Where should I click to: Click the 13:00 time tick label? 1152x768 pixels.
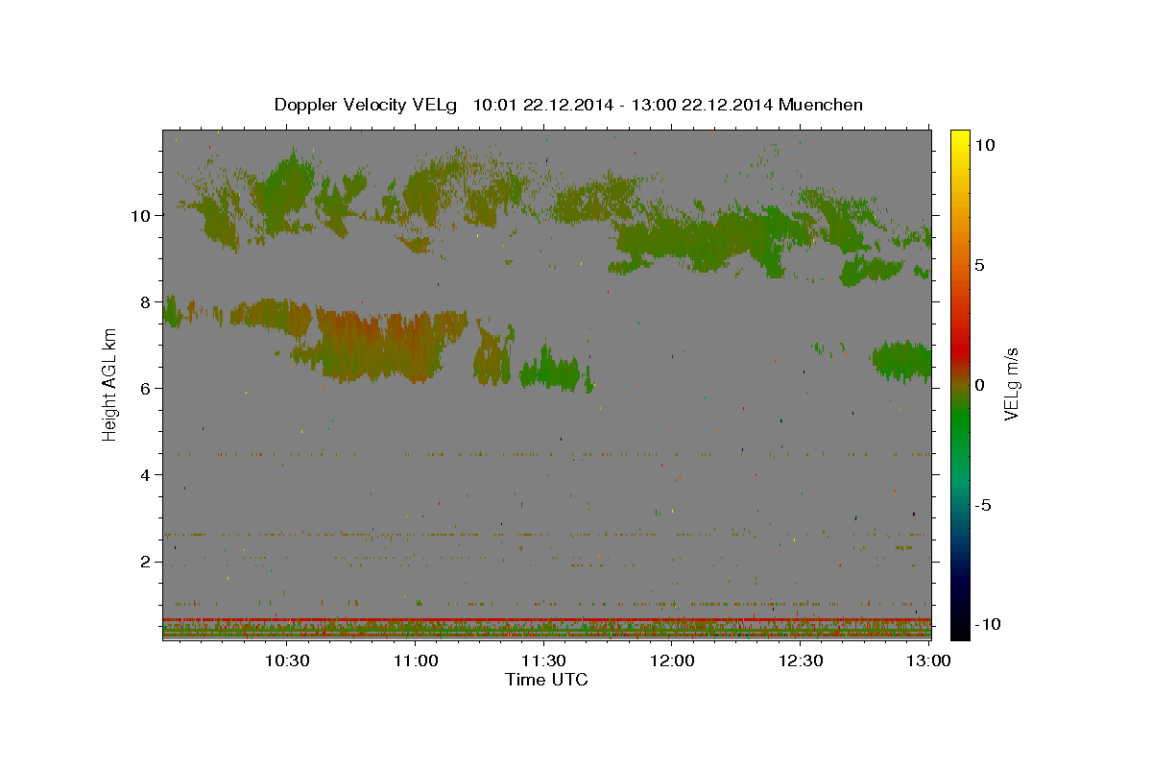click(x=928, y=660)
